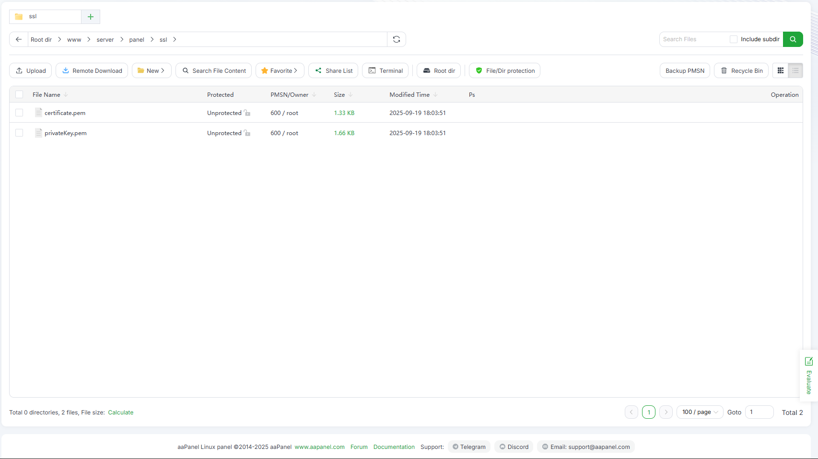The height and width of the screenshot is (459, 818).
Task: Click lock icon beside certificate.pem
Action: point(247,113)
